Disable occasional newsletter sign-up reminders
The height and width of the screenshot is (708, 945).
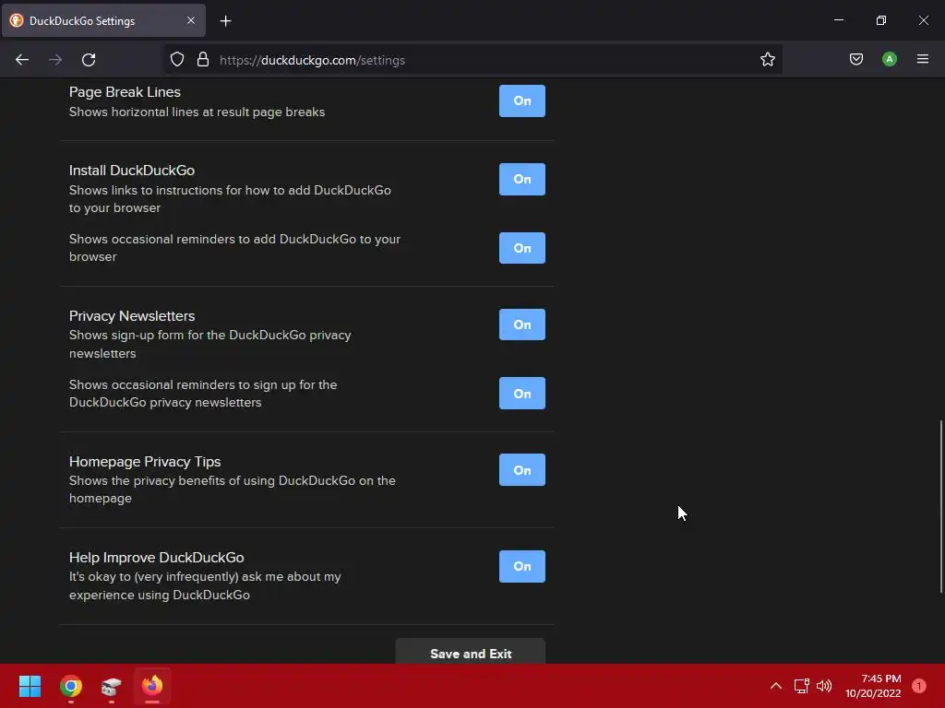coord(522,393)
